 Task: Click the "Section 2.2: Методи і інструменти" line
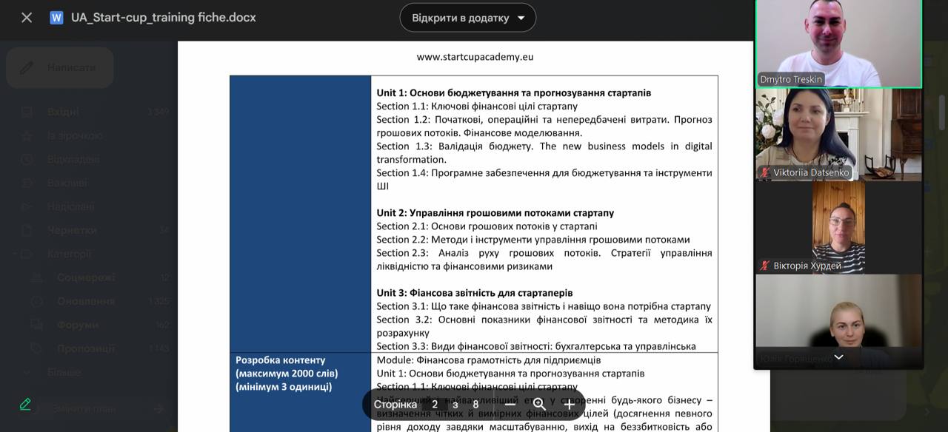(533, 239)
